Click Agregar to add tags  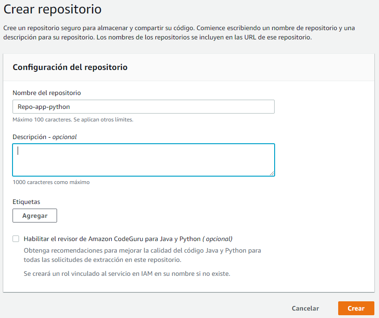tap(35, 216)
